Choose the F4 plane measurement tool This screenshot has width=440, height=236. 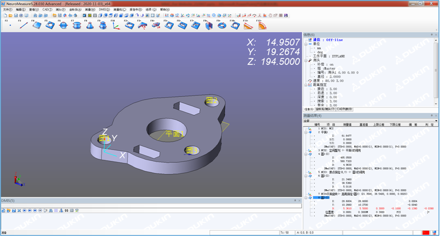36,25
